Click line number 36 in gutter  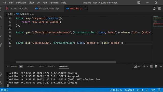pyautogui.click(x=10, y=18)
